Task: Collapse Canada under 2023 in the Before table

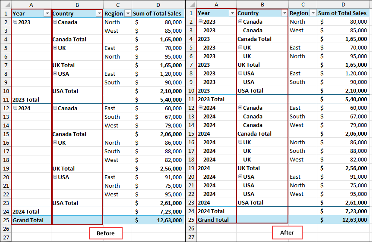Action: click(x=55, y=22)
